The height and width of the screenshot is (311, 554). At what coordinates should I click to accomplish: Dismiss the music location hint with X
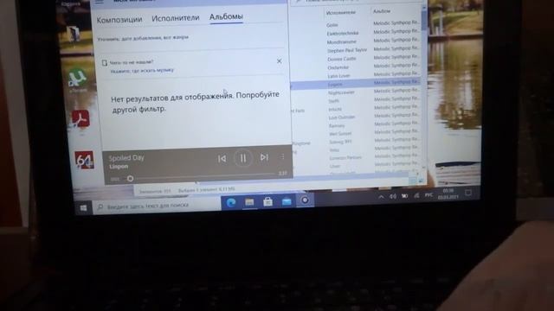pos(279,61)
